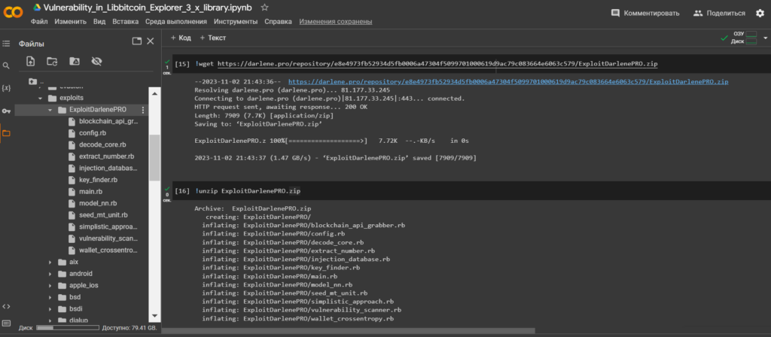Share notebook with Поделиться button
This screenshot has height=337, width=771.
[719, 14]
